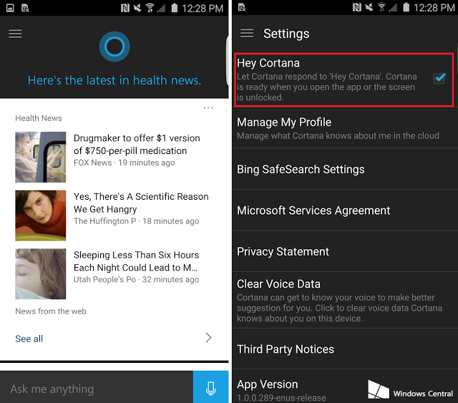Open Manage My Profile setting

[345, 129]
